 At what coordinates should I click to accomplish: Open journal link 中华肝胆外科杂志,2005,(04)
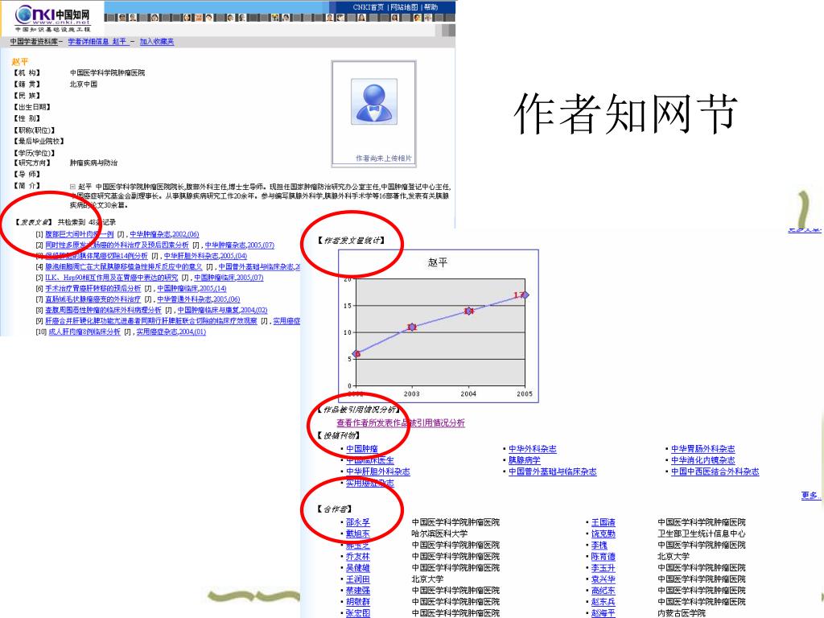tap(205, 256)
